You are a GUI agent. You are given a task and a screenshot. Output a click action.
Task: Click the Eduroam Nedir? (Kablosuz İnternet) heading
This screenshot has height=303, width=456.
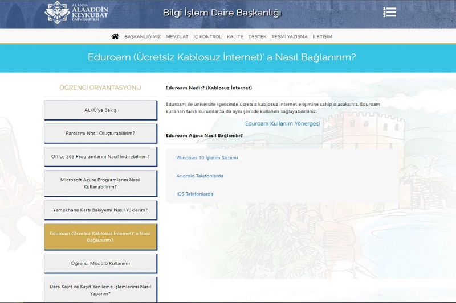(209, 88)
